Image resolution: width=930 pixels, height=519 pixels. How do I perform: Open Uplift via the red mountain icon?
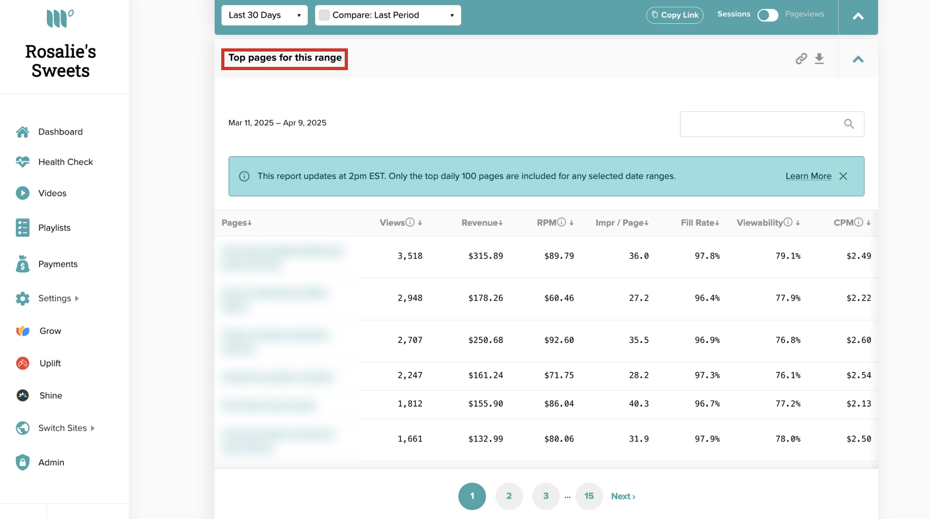[23, 363]
